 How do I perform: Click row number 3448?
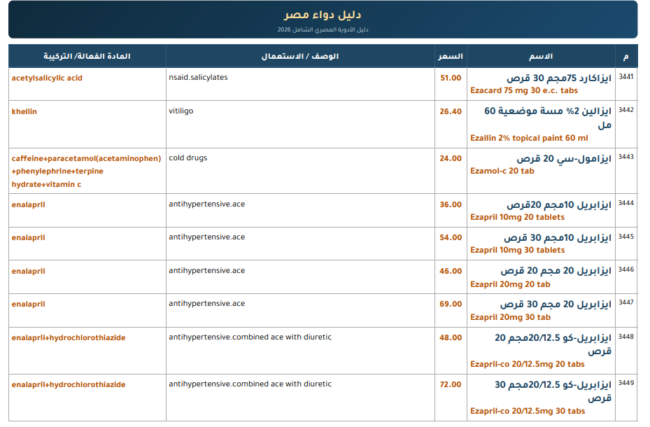[626, 337]
